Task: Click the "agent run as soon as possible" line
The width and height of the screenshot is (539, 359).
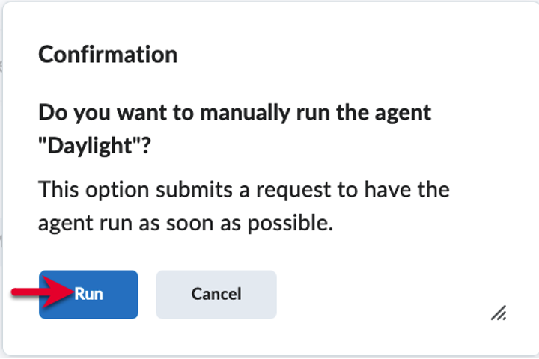Action: click(x=185, y=223)
